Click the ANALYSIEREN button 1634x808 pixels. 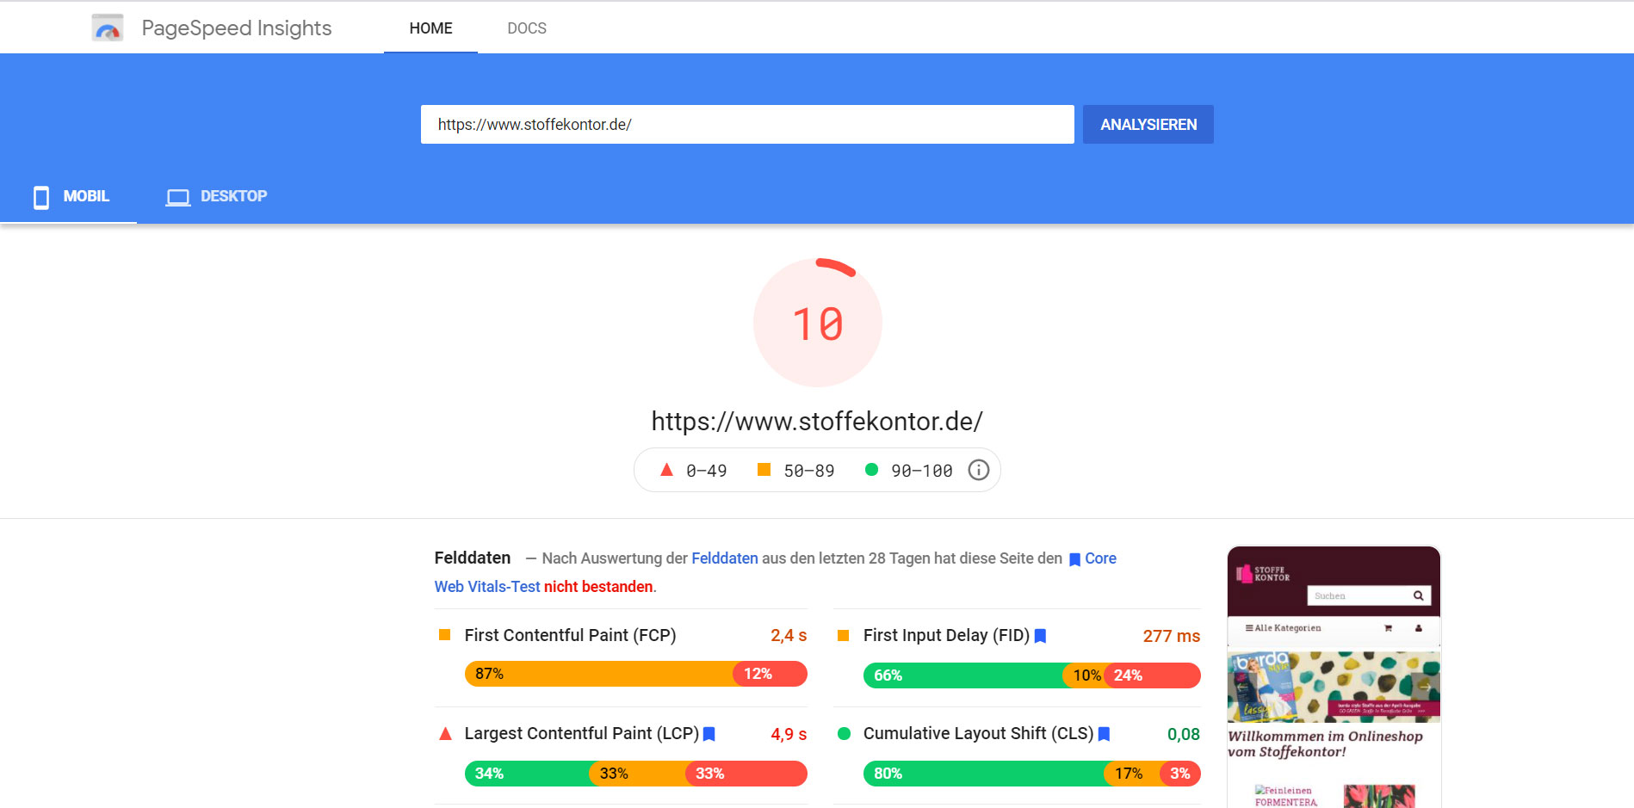pos(1148,125)
